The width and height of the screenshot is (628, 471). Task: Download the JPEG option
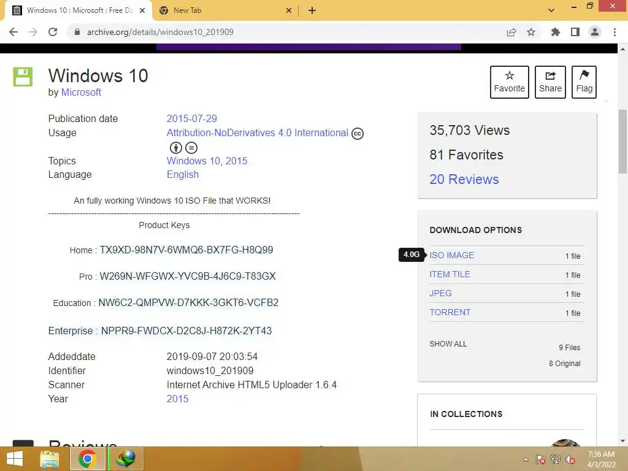tap(440, 293)
